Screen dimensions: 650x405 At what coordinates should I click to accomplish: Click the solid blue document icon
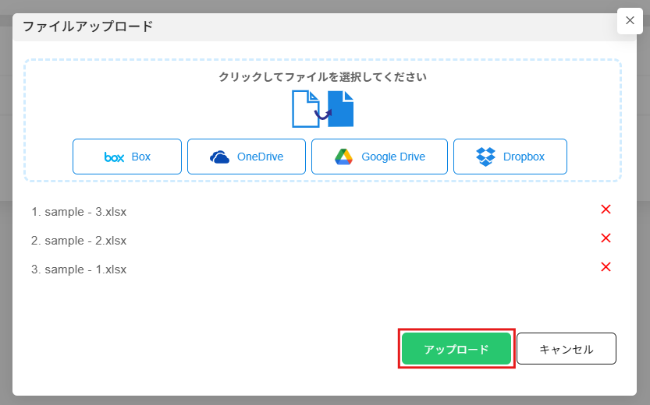point(341,109)
